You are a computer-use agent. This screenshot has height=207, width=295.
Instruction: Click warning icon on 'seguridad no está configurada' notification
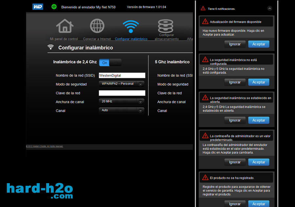(x=205, y=60)
